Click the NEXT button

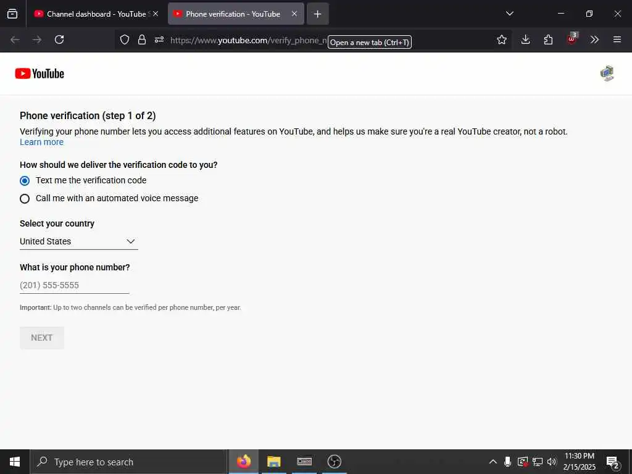pyautogui.click(x=42, y=338)
